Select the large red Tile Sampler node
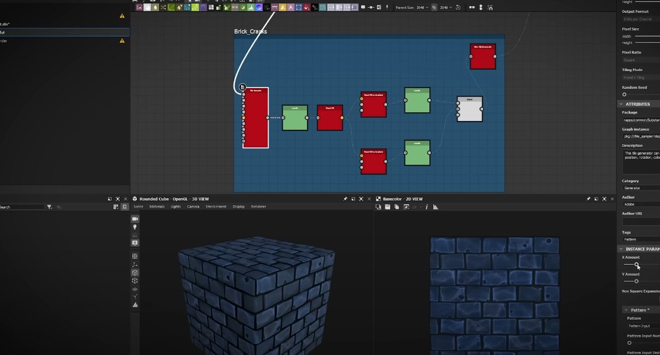660x355 pixels. pos(255,118)
